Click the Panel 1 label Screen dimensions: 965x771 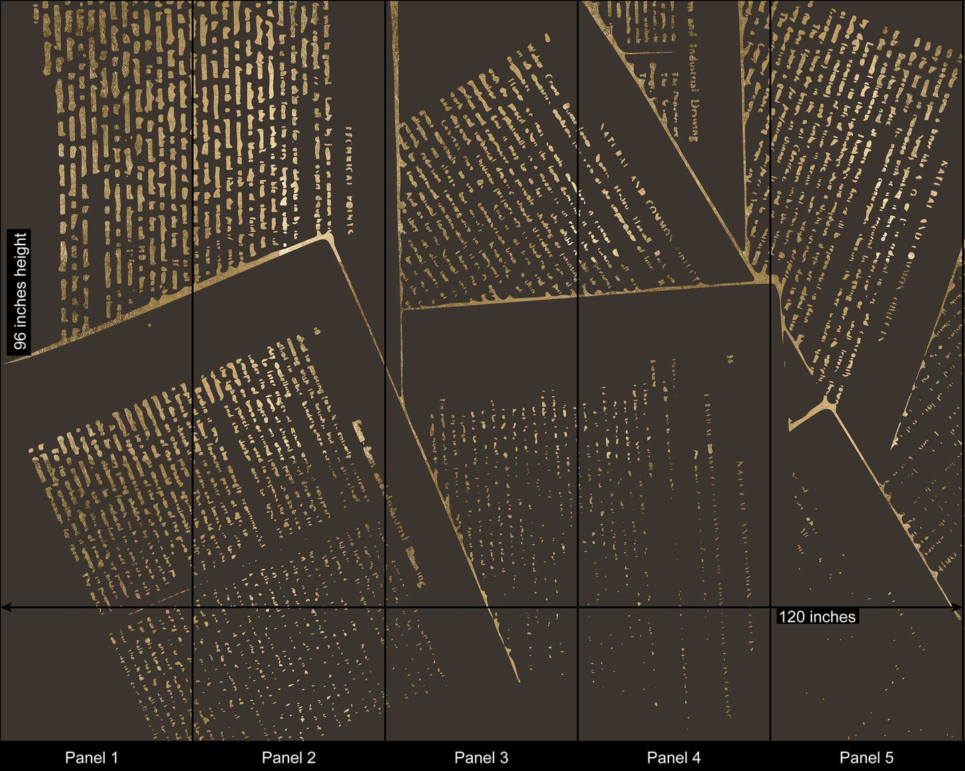tap(91, 757)
